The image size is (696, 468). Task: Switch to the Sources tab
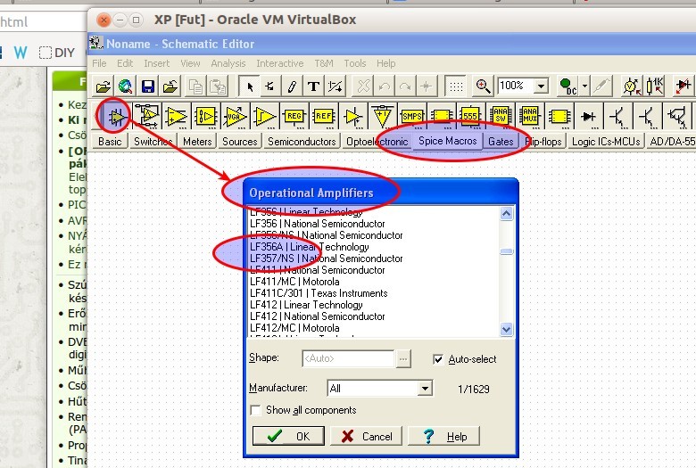click(x=240, y=142)
